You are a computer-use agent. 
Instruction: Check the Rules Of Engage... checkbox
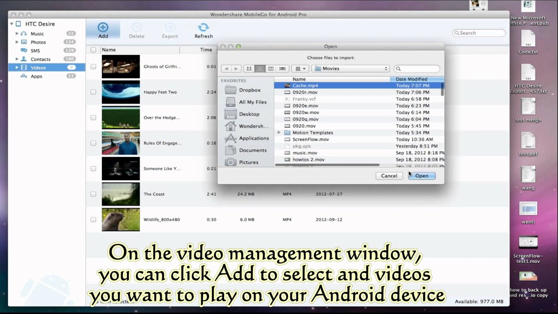[x=93, y=143]
